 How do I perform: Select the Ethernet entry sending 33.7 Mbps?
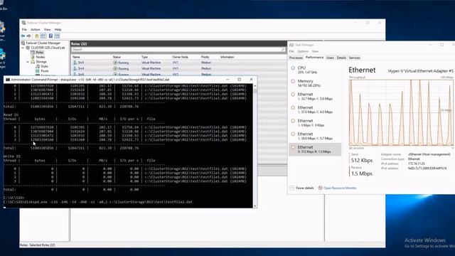click(x=315, y=97)
